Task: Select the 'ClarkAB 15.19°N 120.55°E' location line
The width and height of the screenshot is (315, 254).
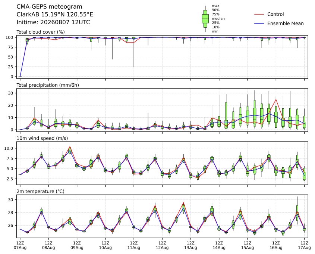Action: click(x=55, y=15)
